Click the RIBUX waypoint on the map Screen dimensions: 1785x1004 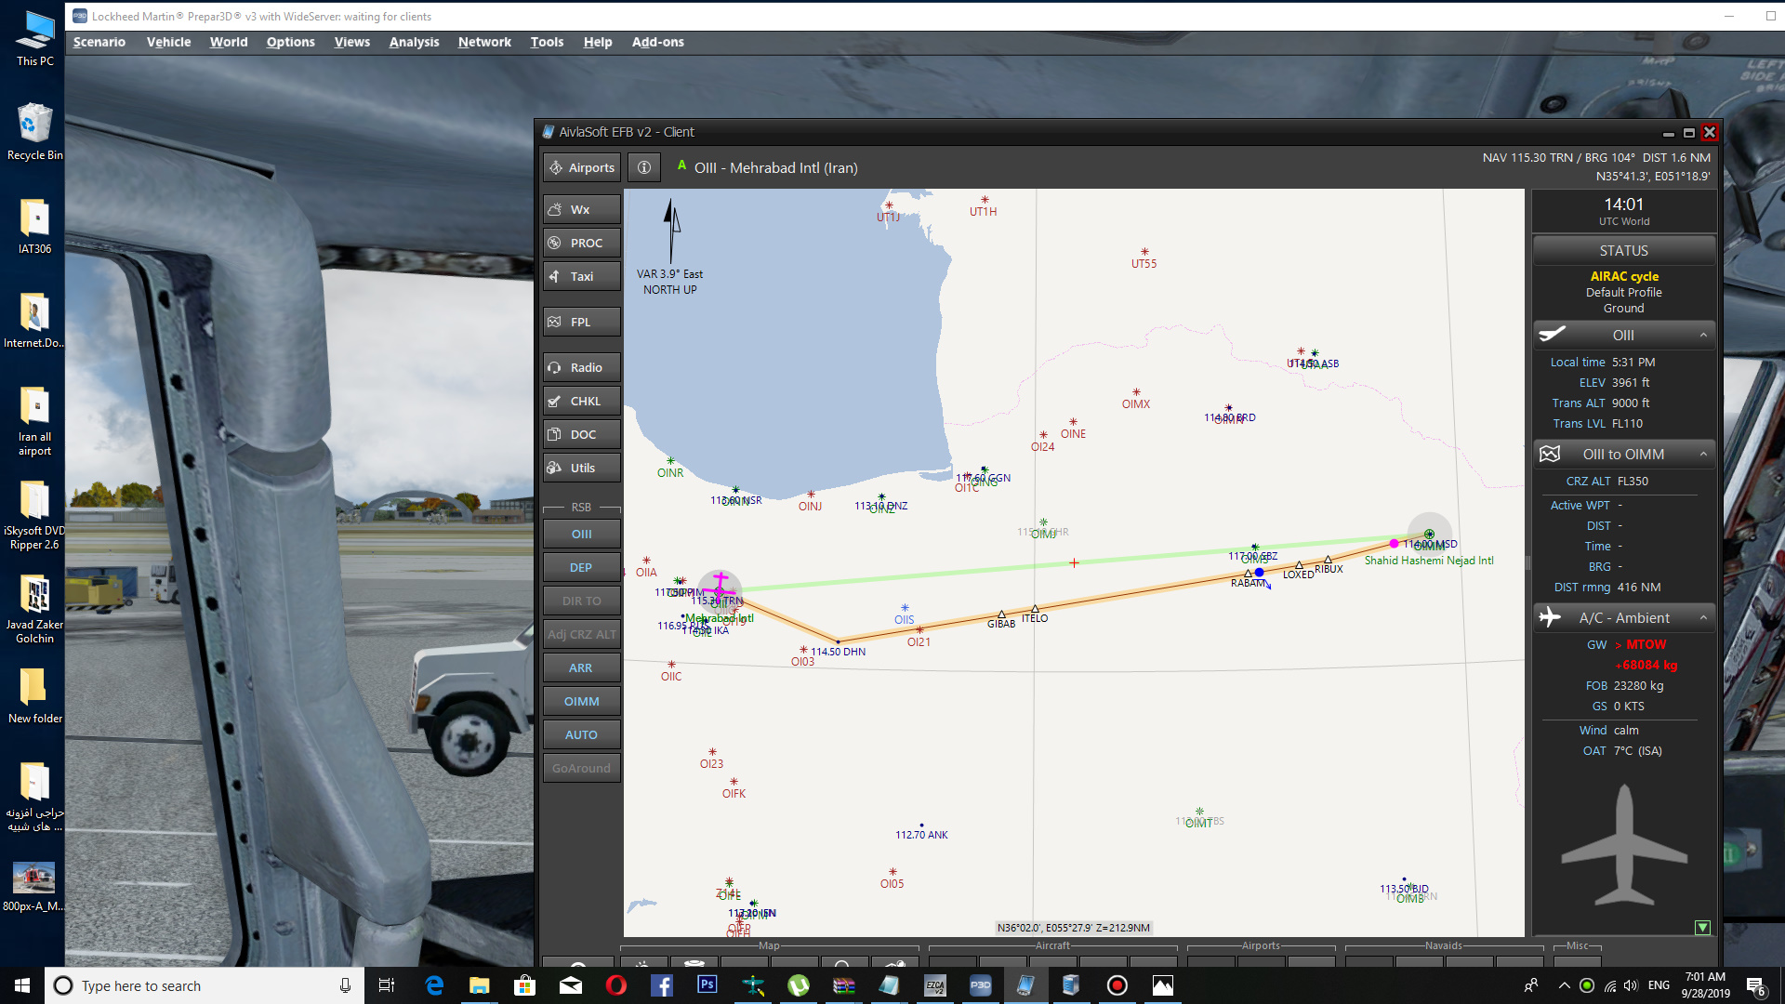[1328, 561]
